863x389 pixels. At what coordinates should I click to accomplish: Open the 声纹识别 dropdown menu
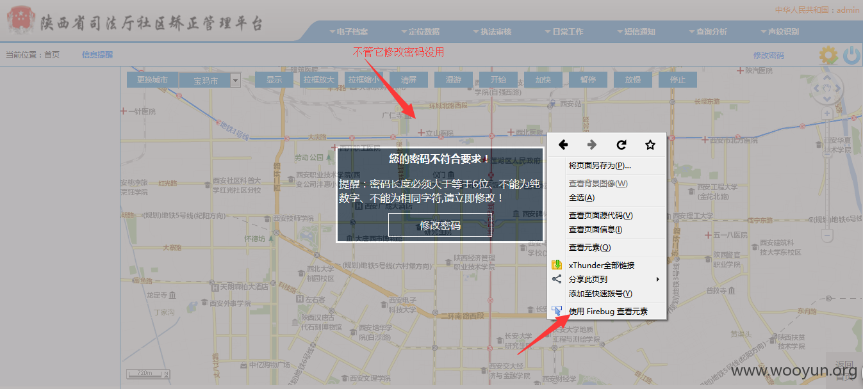coord(779,31)
